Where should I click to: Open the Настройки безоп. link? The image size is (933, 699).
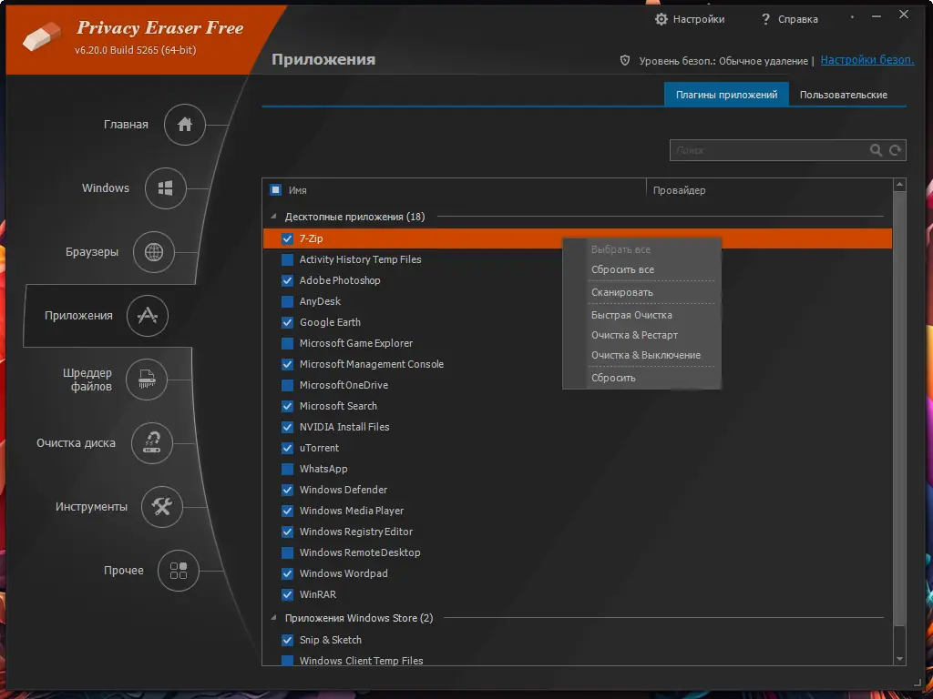tap(867, 59)
